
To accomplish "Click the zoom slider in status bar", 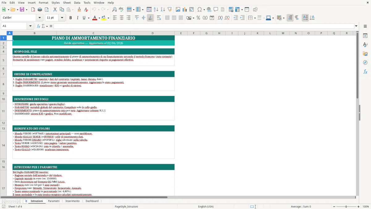I will 346,207.
